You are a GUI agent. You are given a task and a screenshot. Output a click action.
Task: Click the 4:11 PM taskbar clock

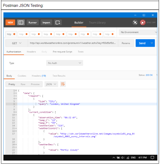pos(142,158)
